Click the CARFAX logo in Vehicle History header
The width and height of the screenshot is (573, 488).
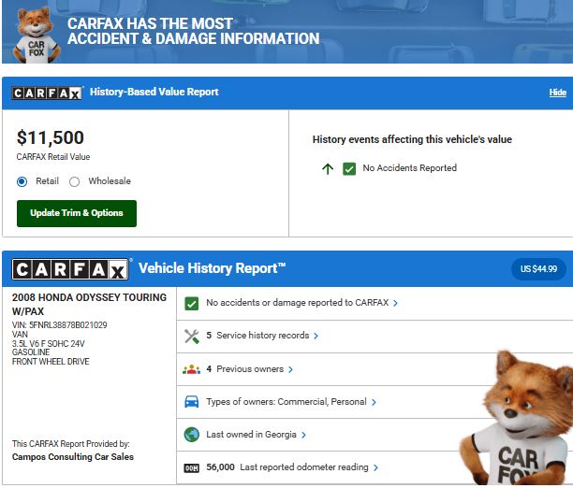pos(70,269)
